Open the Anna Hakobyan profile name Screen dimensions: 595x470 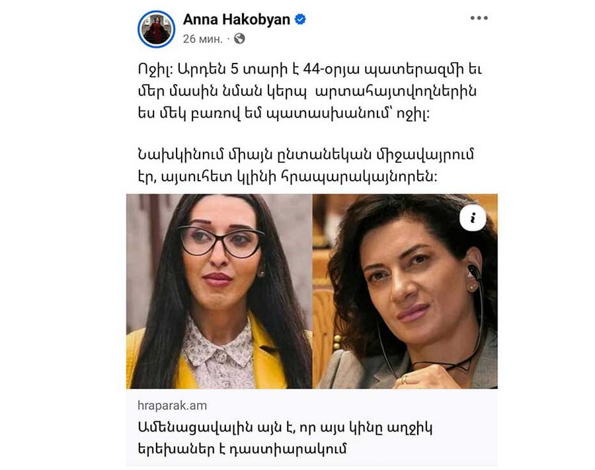coord(237,19)
